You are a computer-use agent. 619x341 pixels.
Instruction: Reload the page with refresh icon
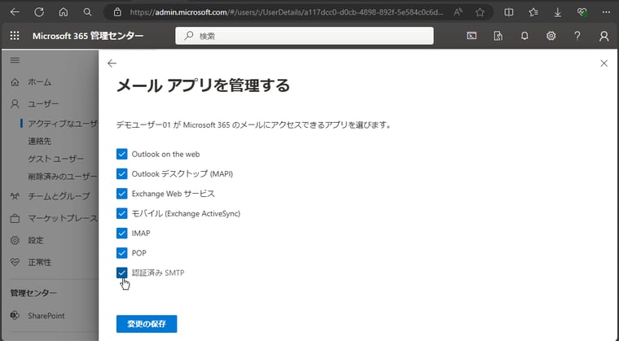(x=39, y=12)
